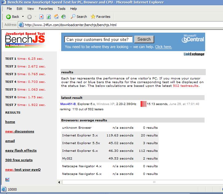
Task: Click the Forward arrow icon
Action: tap(29, 17)
